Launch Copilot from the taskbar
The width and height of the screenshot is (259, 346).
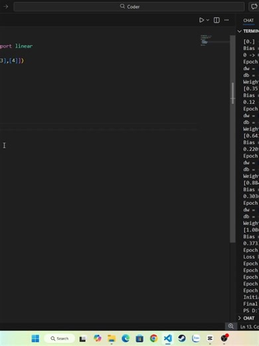(x=98, y=338)
